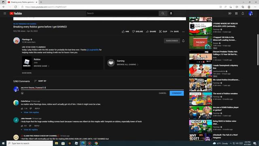Open 'I Trapped 100 Kids' video title
259x146 pixels.
(x=224, y=39)
